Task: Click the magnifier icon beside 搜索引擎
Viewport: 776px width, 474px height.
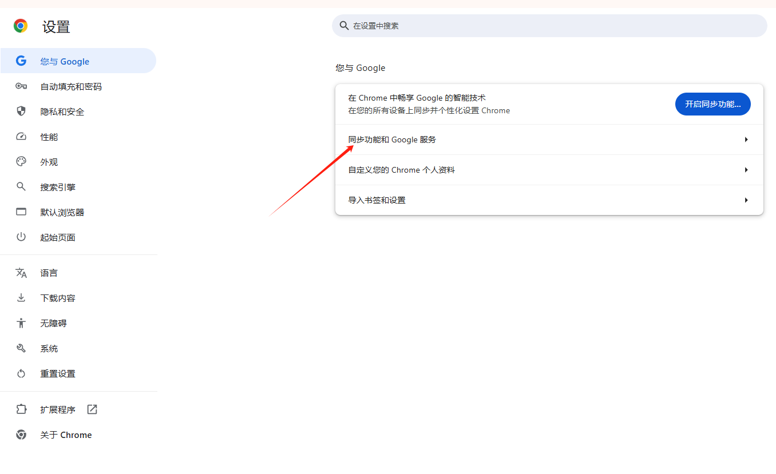Action: 21,187
